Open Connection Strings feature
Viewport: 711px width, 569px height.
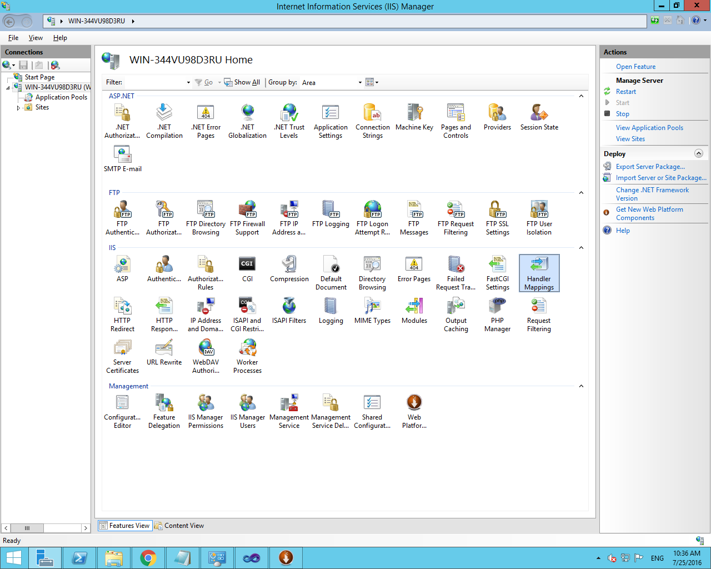(x=372, y=121)
